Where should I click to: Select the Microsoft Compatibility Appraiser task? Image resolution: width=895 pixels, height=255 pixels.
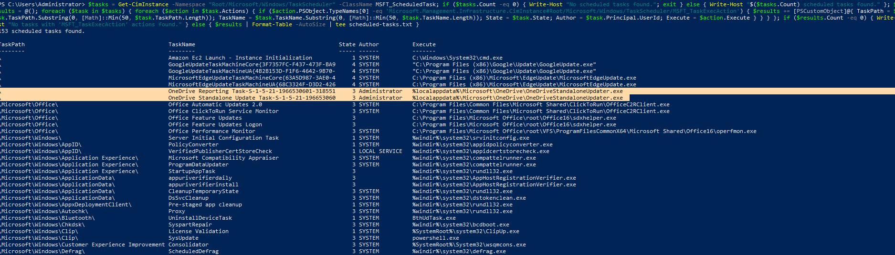coord(223,158)
